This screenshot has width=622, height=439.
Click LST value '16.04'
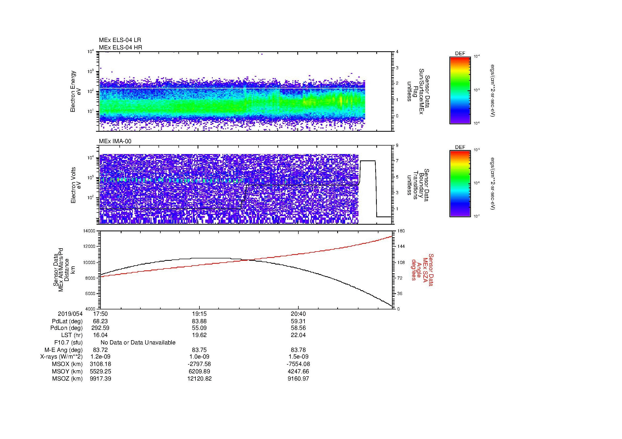101,335
